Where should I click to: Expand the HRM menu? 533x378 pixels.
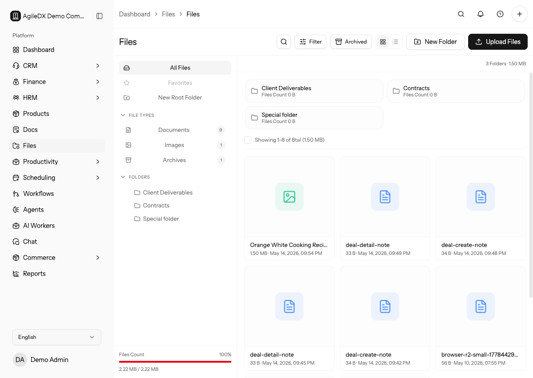click(57, 98)
